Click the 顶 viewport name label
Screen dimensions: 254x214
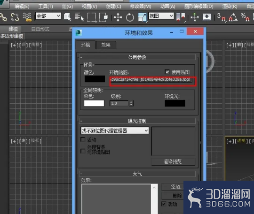[24, 45]
